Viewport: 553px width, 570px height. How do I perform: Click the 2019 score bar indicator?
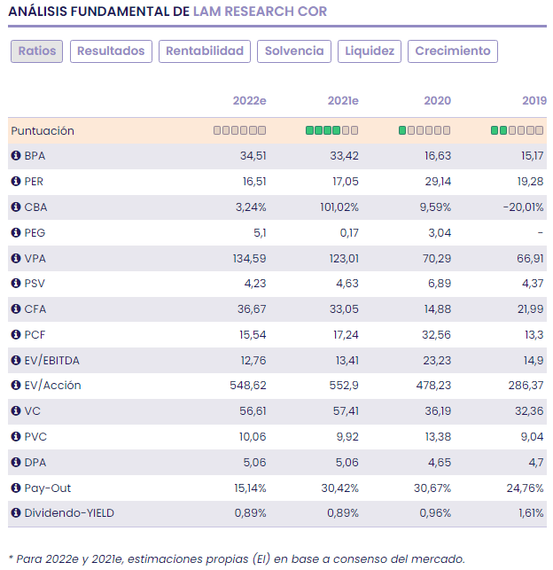pyautogui.click(x=517, y=131)
